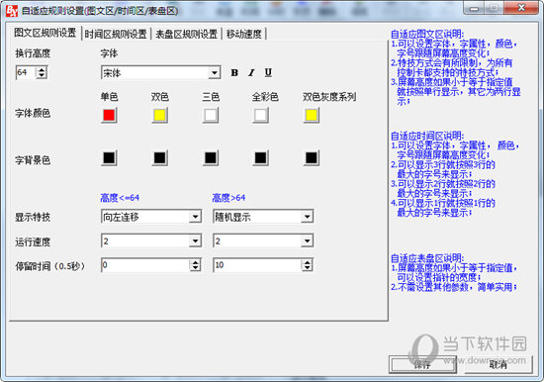This screenshot has width=544, height=382.
Task: Switch to 图文区规则设置 tab
Action: tap(45, 33)
